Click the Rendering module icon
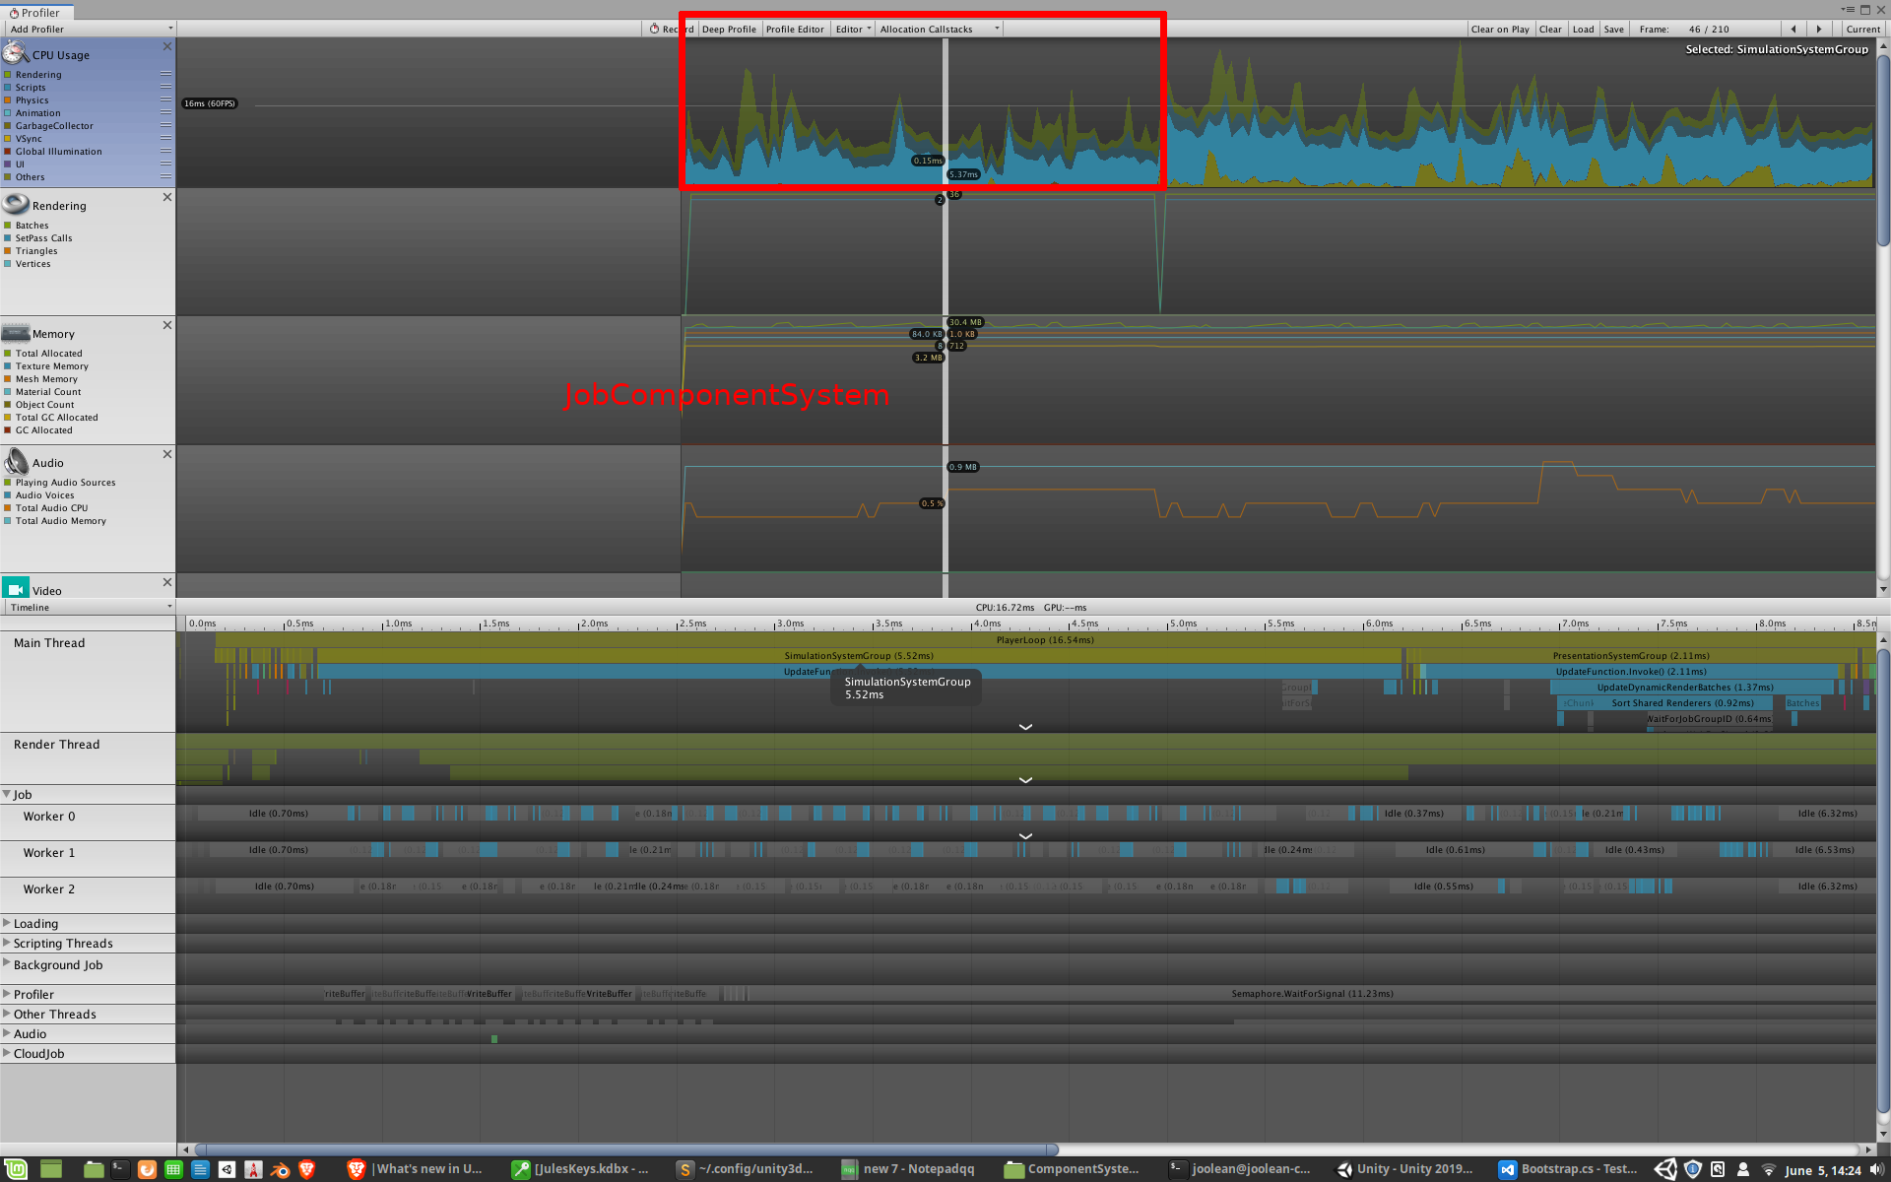This screenshot has height=1182, width=1891. coord(16,205)
